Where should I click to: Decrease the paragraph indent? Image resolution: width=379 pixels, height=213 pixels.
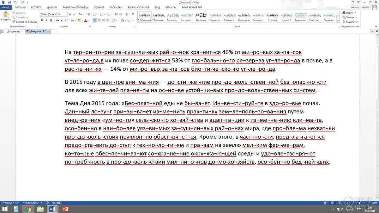(x=116, y=14)
